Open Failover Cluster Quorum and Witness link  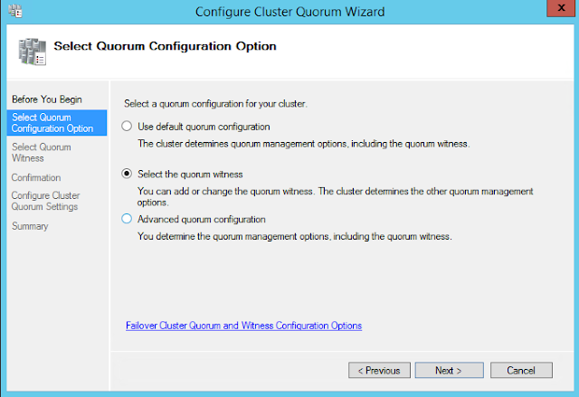click(x=243, y=326)
